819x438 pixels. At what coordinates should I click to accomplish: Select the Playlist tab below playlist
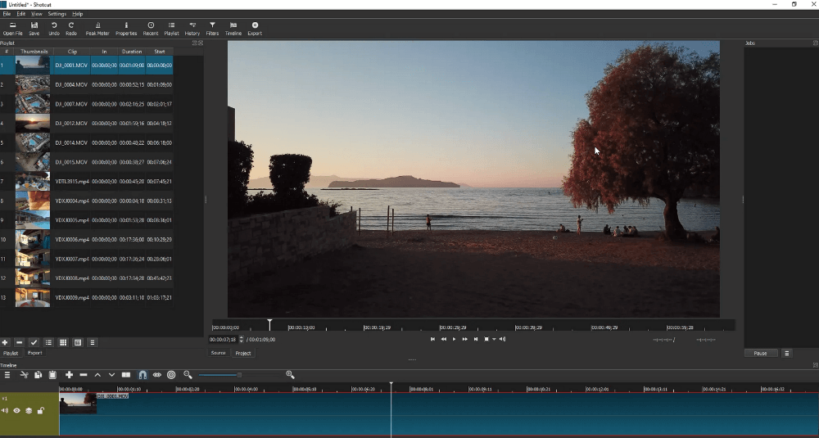point(11,353)
